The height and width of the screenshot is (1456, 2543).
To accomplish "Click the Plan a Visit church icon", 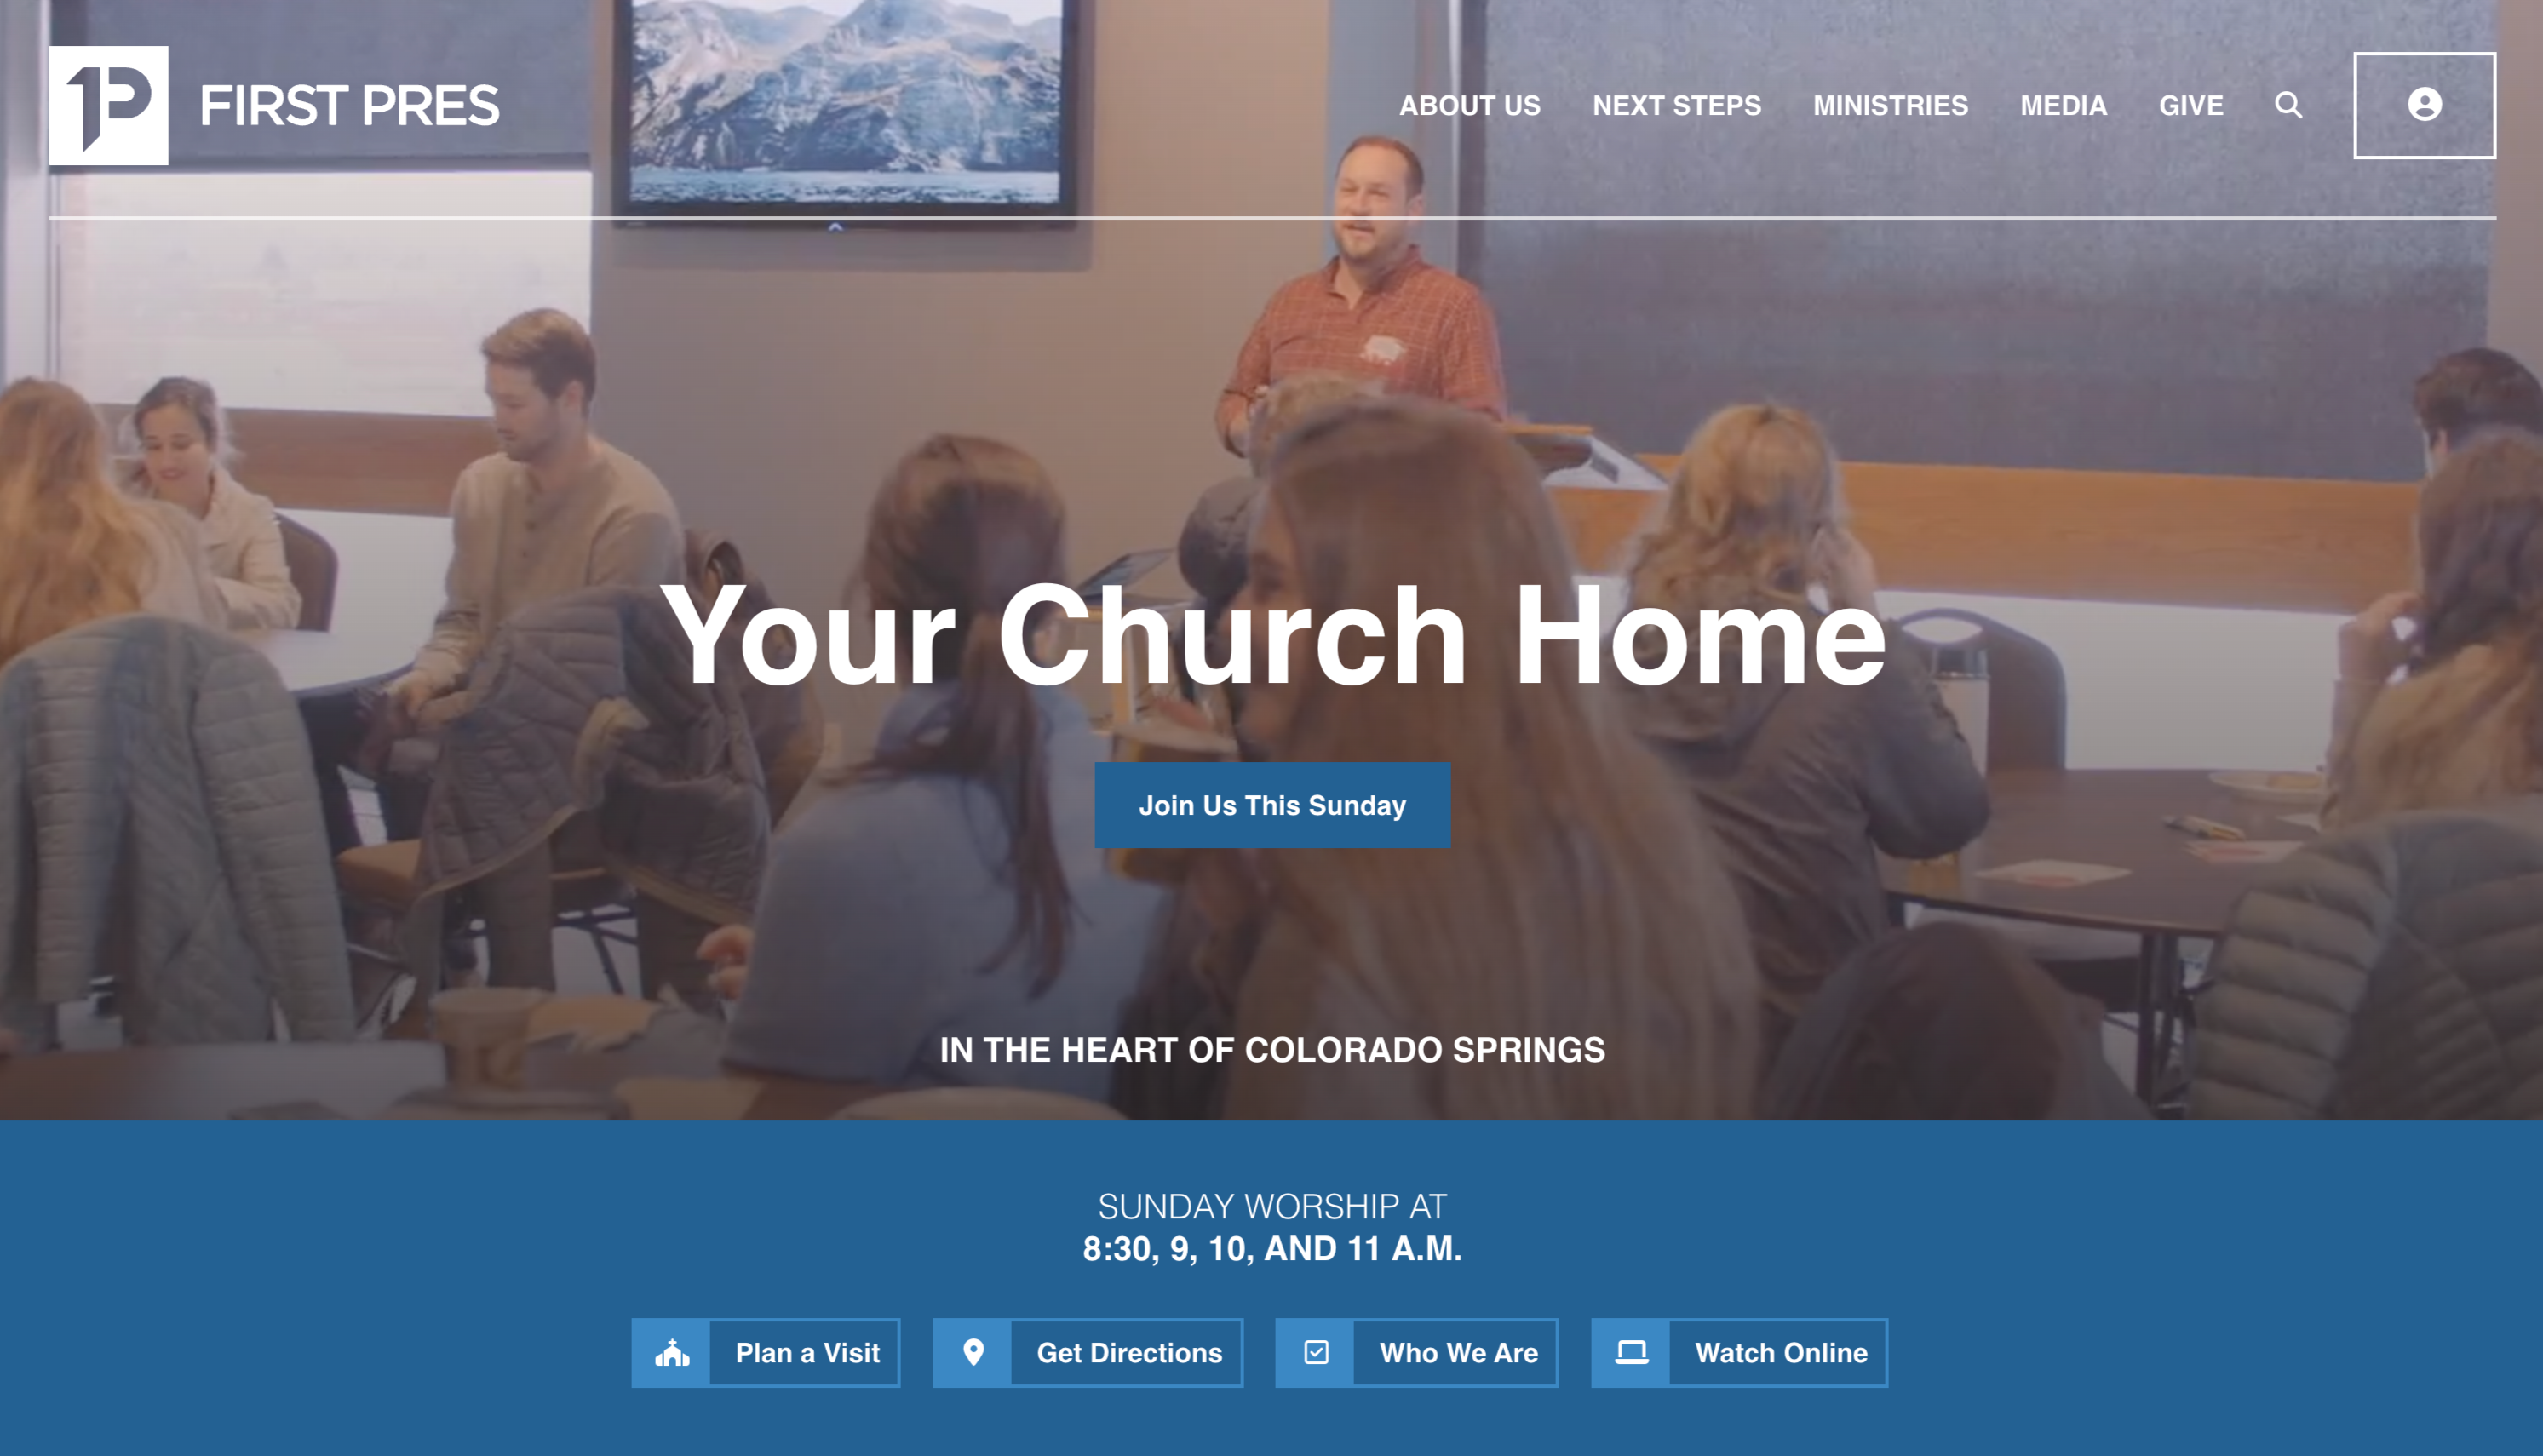I will pos(671,1353).
